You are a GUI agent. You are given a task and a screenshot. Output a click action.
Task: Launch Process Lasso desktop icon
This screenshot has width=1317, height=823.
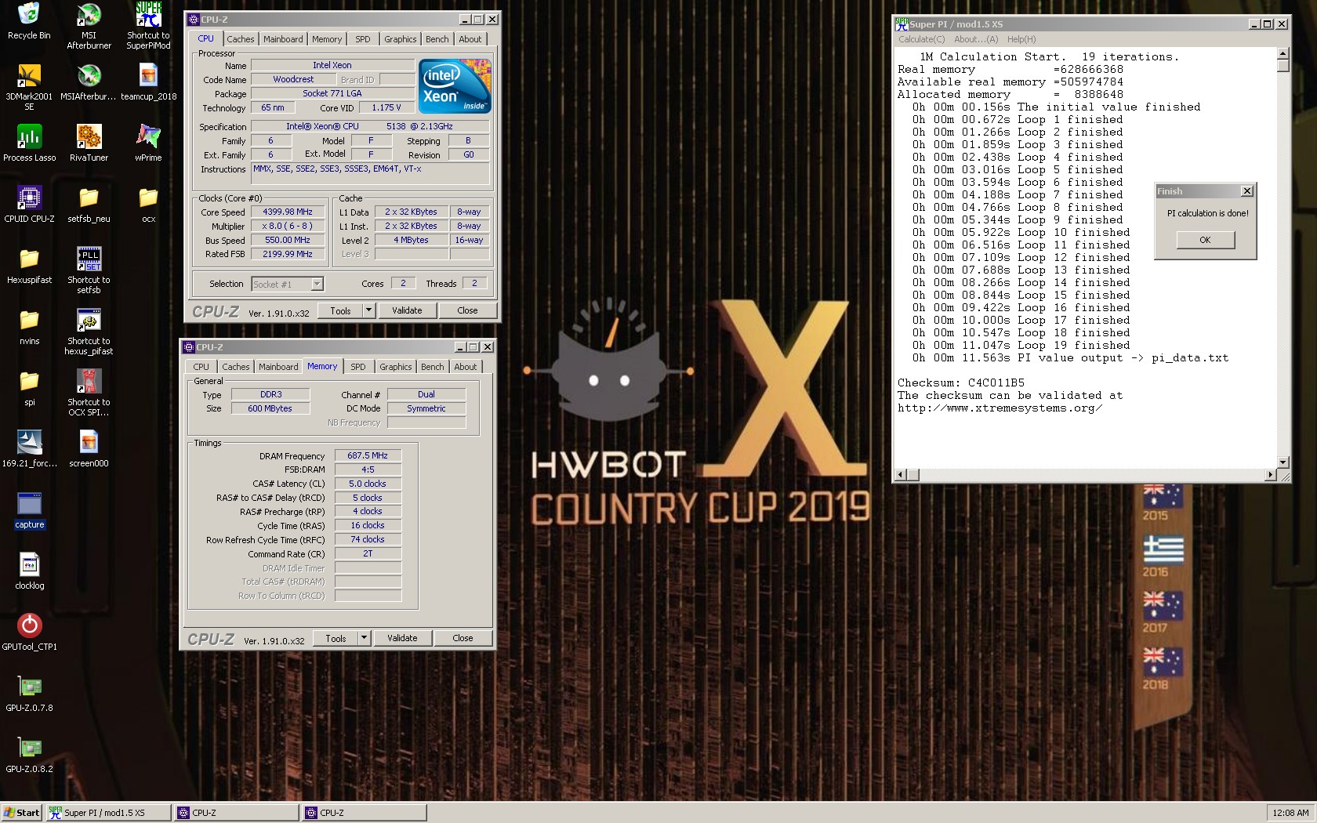[29, 143]
